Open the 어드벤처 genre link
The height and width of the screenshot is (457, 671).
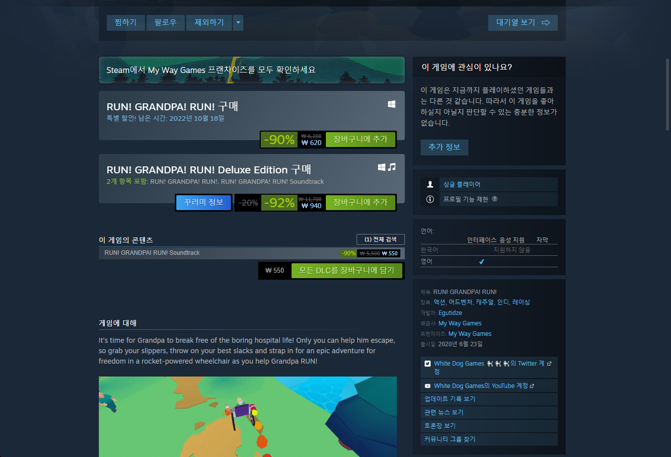tap(460, 302)
